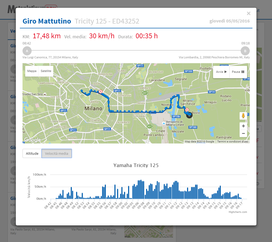Click red marker A on the map
The width and height of the screenshot is (272, 242).
[101, 92]
